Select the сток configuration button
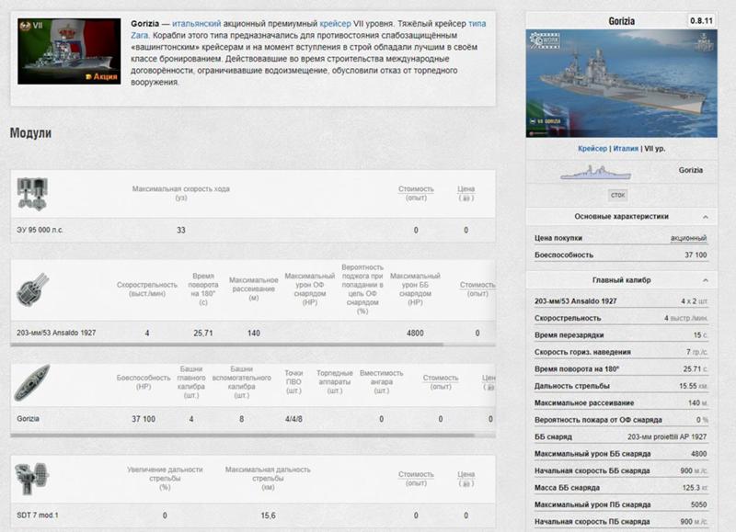Image resolution: width=736 pixels, height=532 pixels. point(617,195)
